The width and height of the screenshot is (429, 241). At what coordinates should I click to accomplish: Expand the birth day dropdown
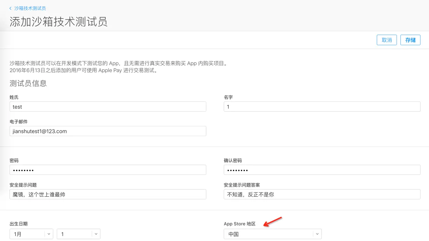(x=78, y=234)
